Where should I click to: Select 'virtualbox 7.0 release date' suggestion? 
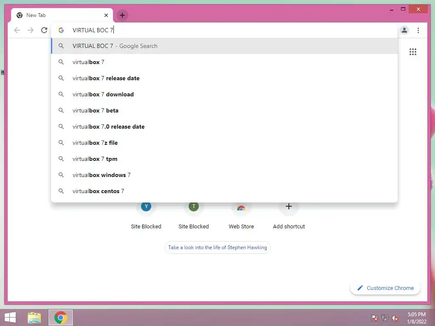pos(224,126)
